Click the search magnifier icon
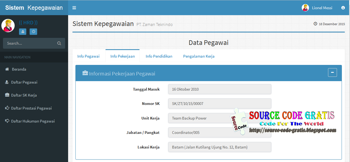Image resolution: width=350 pixels, height=162 pixels. 59,43
